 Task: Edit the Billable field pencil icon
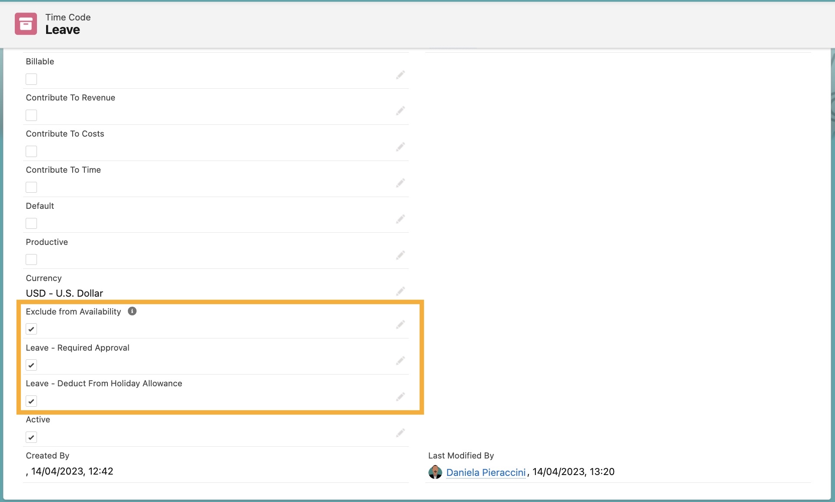pos(401,75)
